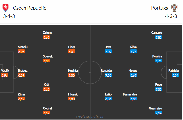Click on player Pepe
This screenshot has height=120, width=183.
tap(158, 85)
